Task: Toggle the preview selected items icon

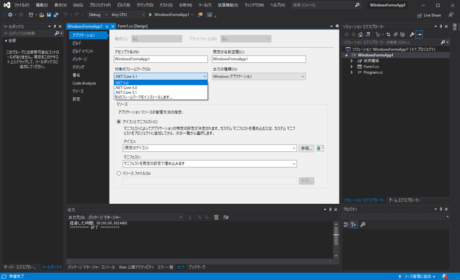Action: 419,34
